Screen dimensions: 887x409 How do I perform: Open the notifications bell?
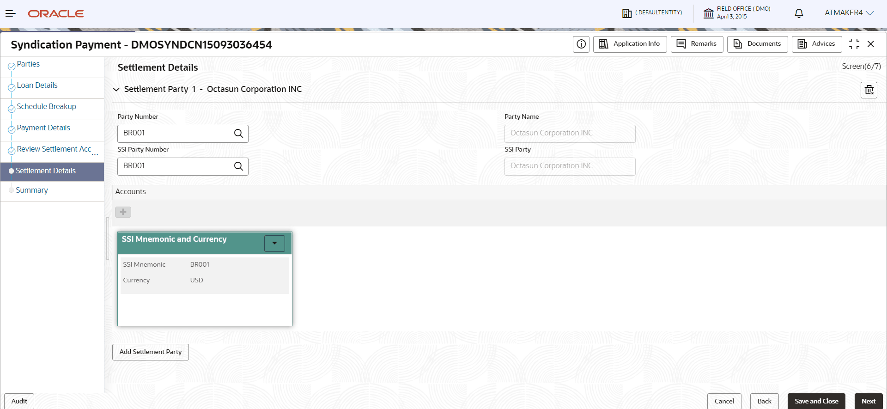click(799, 13)
